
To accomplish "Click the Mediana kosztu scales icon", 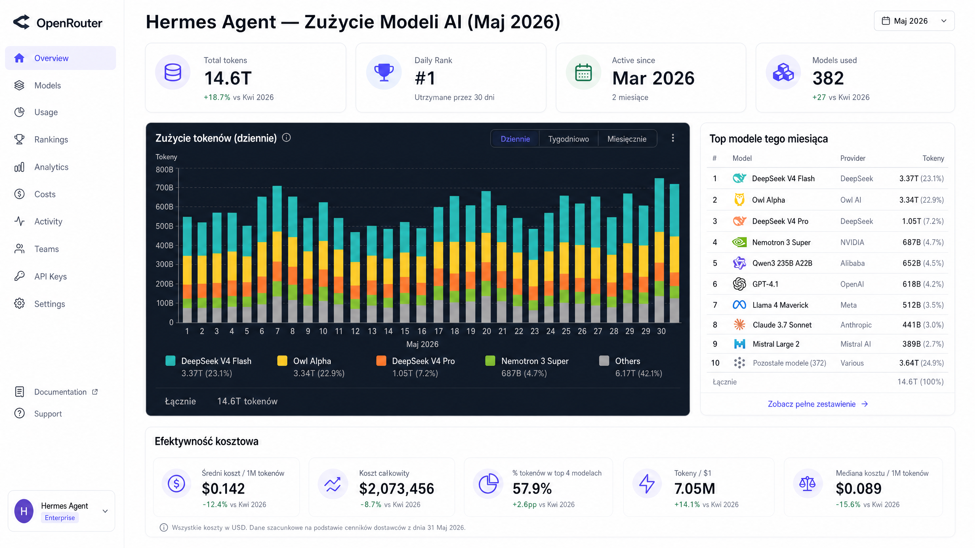I will [x=807, y=484].
